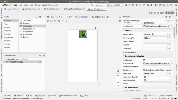Image resolution: width=178 pixels, height=100 pixels.
Task: Click the background gray color swatch
Action: (x=144, y=70)
